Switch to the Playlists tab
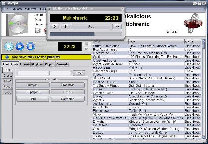 (37, 65)
